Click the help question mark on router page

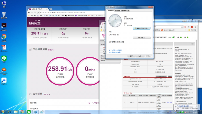click(192, 44)
